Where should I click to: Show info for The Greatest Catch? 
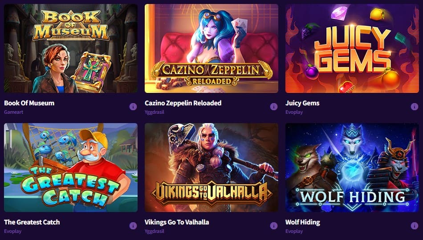tap(133, 226)
